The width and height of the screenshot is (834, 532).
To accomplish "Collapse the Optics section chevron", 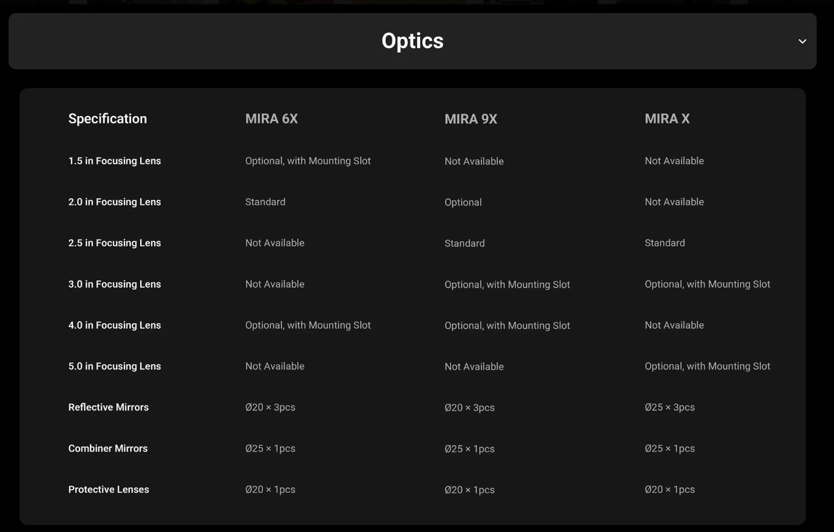I will (x=802, y=41).
